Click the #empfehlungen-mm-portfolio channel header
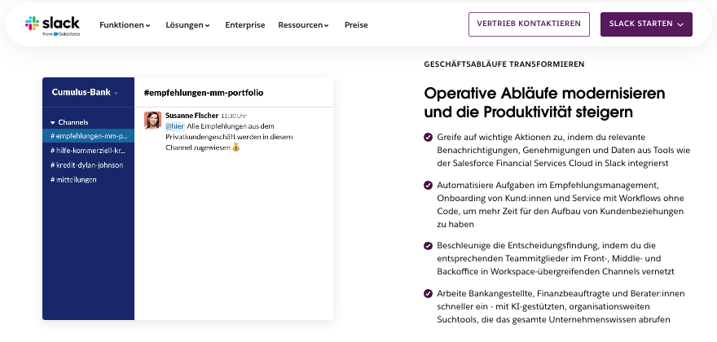Viewport: 717px width, 342px height. click(x=204, y=93)
